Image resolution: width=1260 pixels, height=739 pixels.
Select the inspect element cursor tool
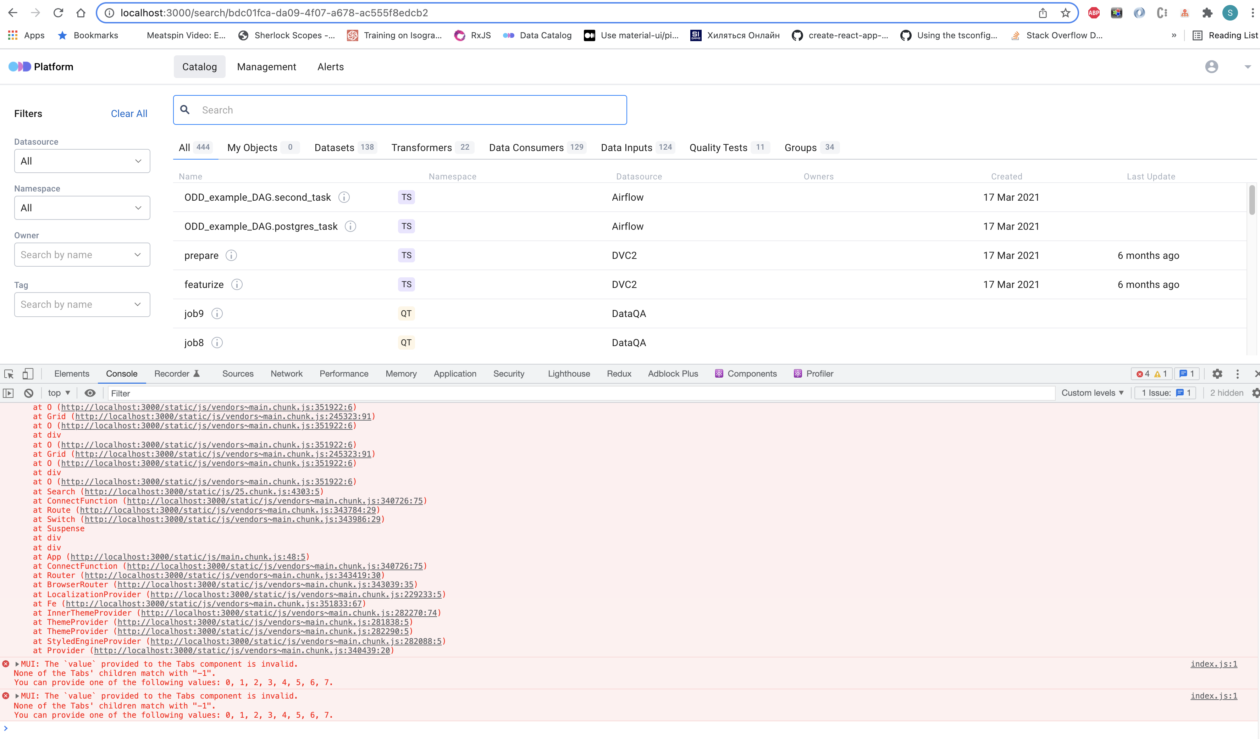9,374
